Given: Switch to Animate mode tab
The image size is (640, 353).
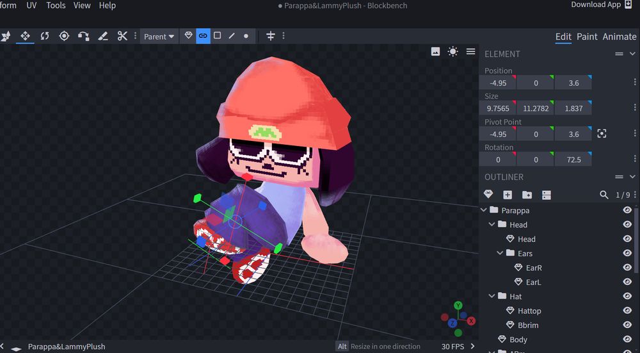Looking at the screenshot, I should (x=619, y=37).
